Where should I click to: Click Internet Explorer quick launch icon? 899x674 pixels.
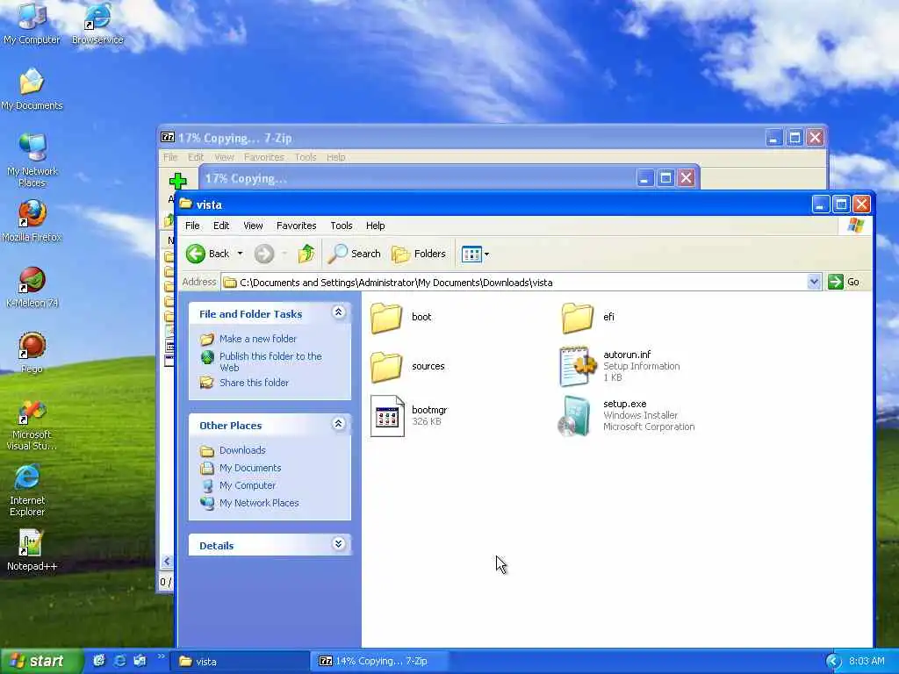click(x=119, y=661)
